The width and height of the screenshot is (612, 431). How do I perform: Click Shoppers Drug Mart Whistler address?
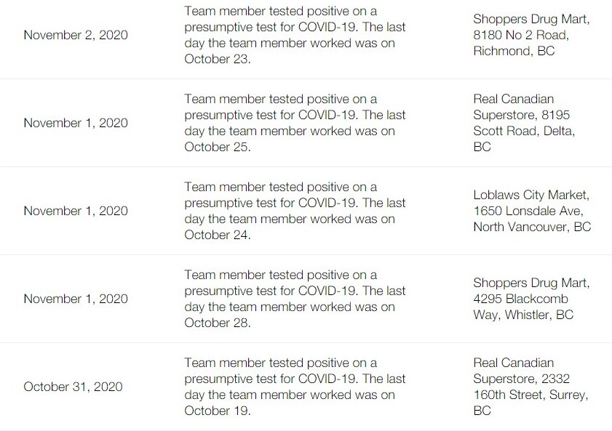tap(531, 299)
